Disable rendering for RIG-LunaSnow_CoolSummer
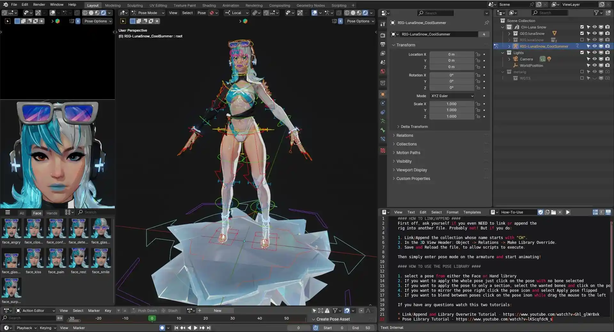Image resolution: width=614 pixels, height=332 pixels. (x=607, y=46)
